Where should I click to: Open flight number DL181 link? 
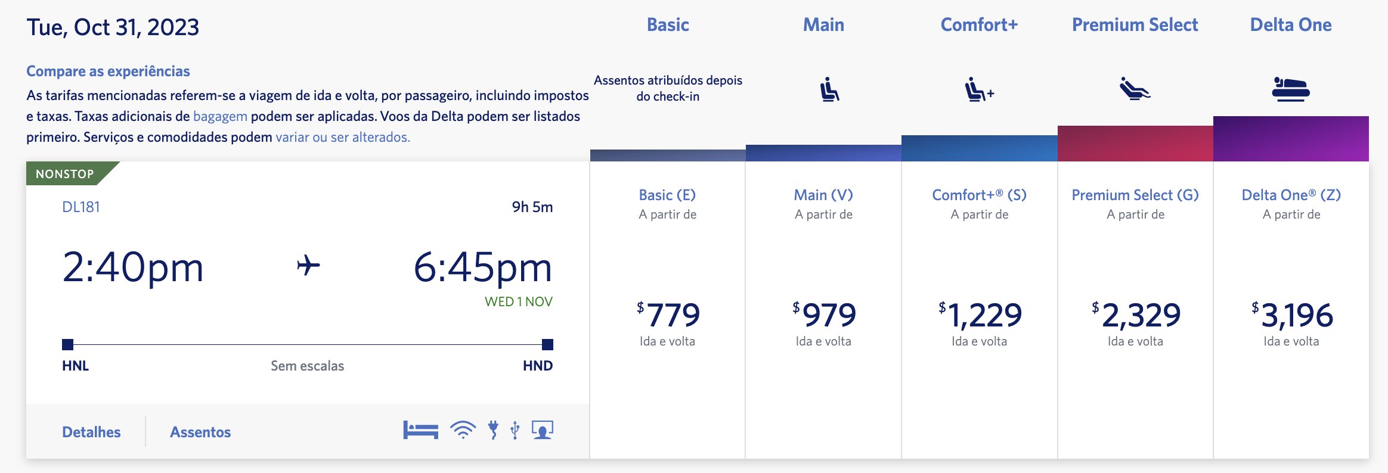coord(81,207)
